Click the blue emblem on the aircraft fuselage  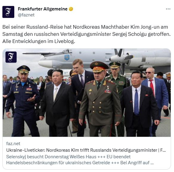coord(67,57)
